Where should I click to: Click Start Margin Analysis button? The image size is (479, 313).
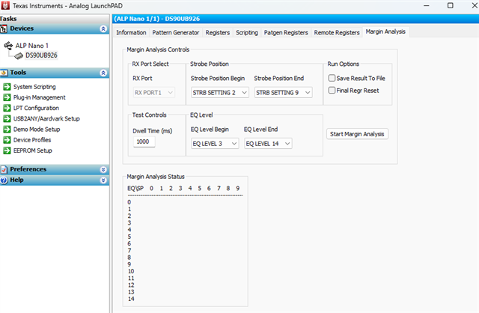pyautogui.click(x=357, y=134)
